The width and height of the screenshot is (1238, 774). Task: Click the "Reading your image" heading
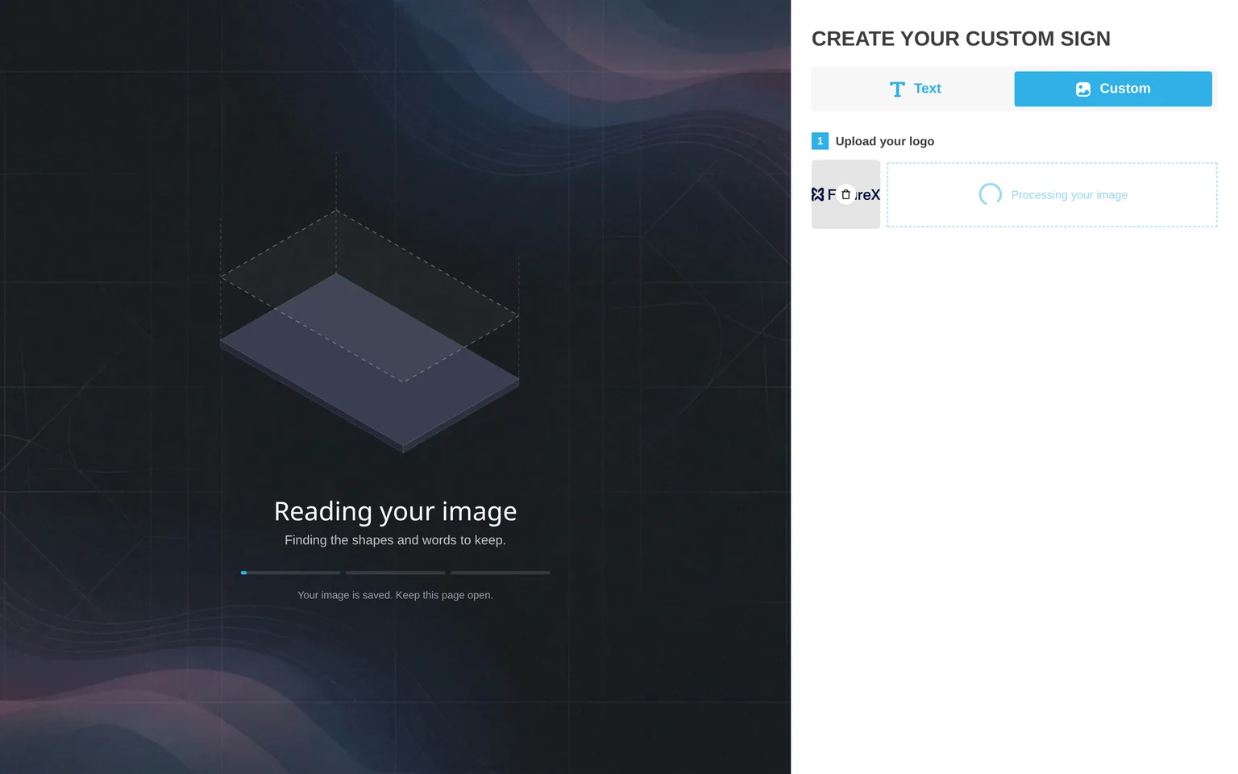coord(396,511)
